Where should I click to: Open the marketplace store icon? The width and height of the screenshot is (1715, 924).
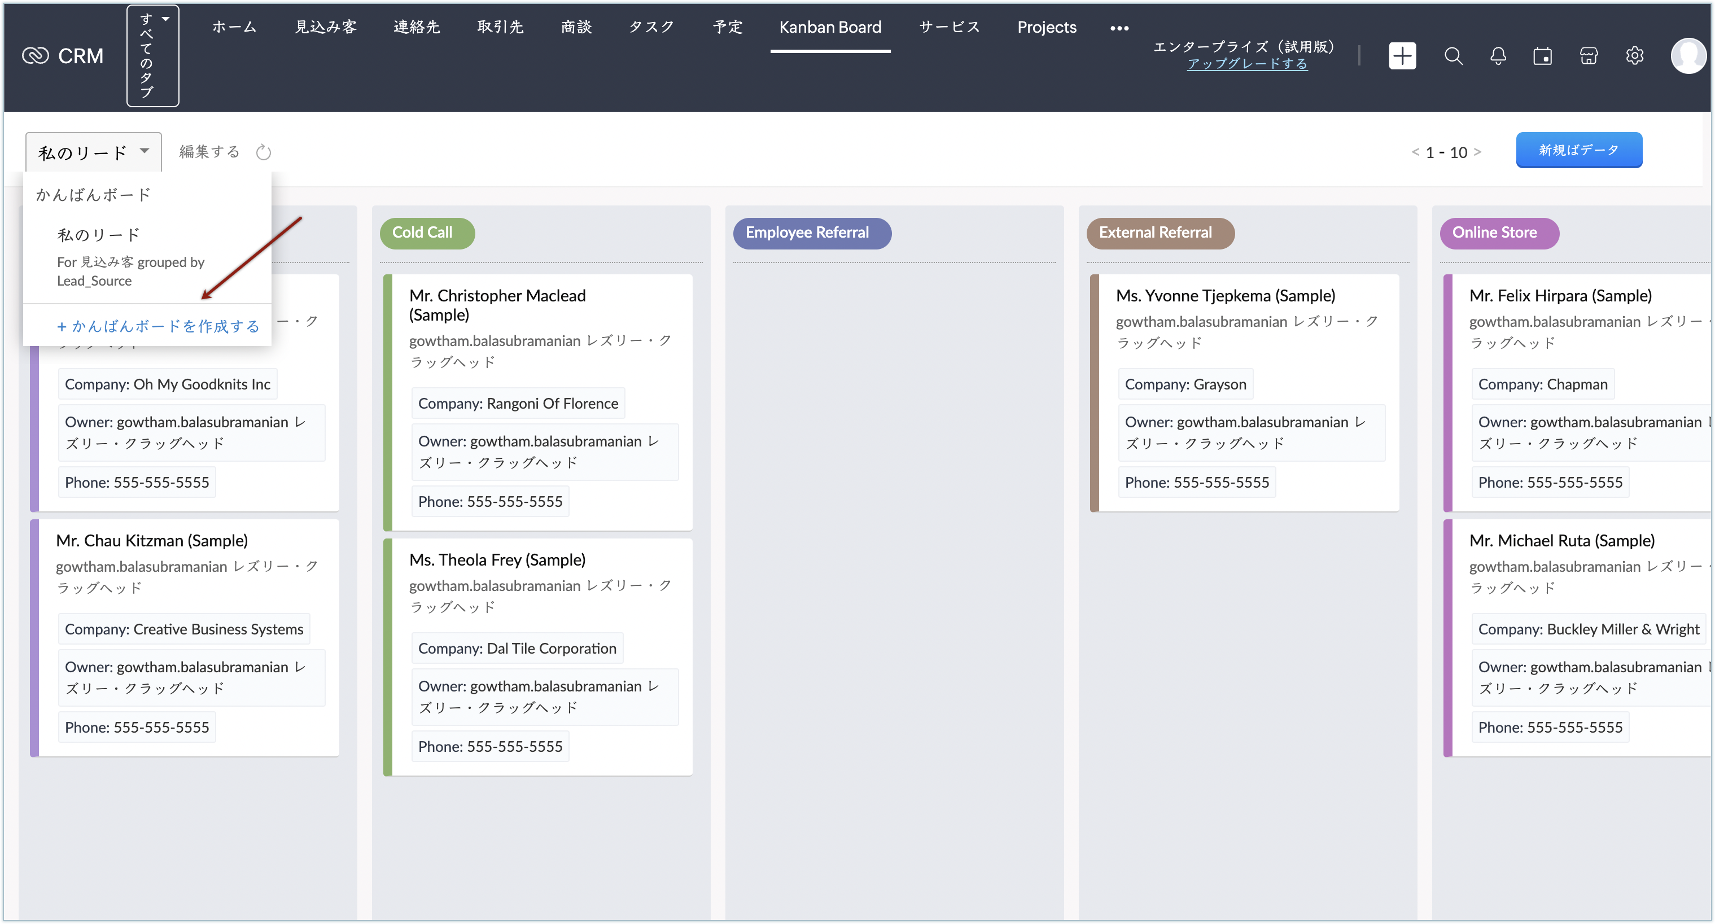tap(1589, 56)
